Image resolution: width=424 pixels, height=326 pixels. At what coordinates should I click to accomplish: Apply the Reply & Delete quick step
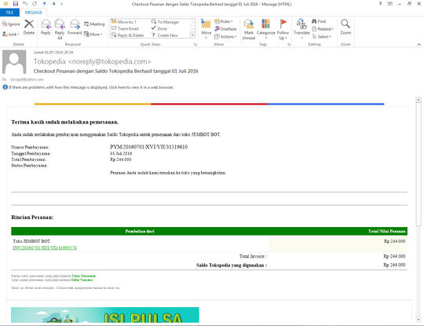click(128, 35)
